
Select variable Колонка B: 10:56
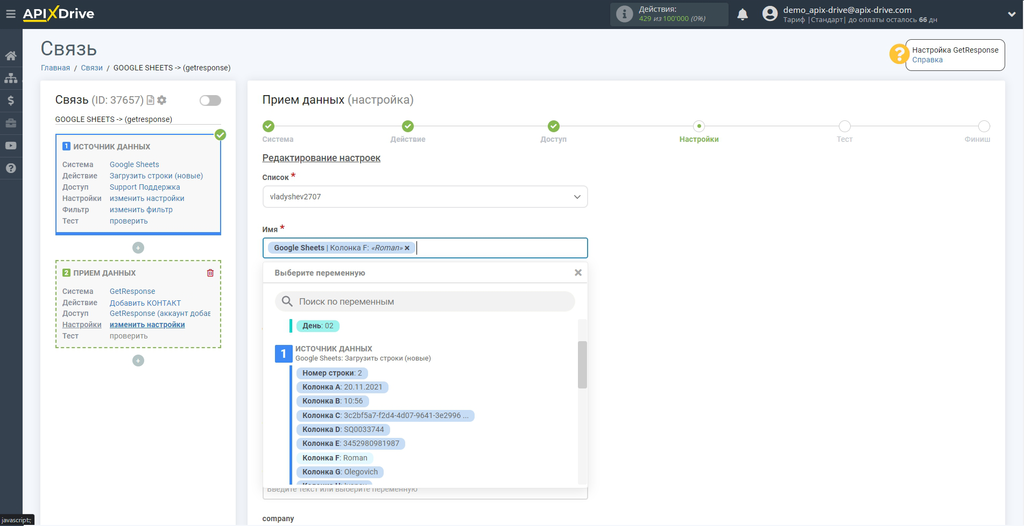[x=333, y=401]
